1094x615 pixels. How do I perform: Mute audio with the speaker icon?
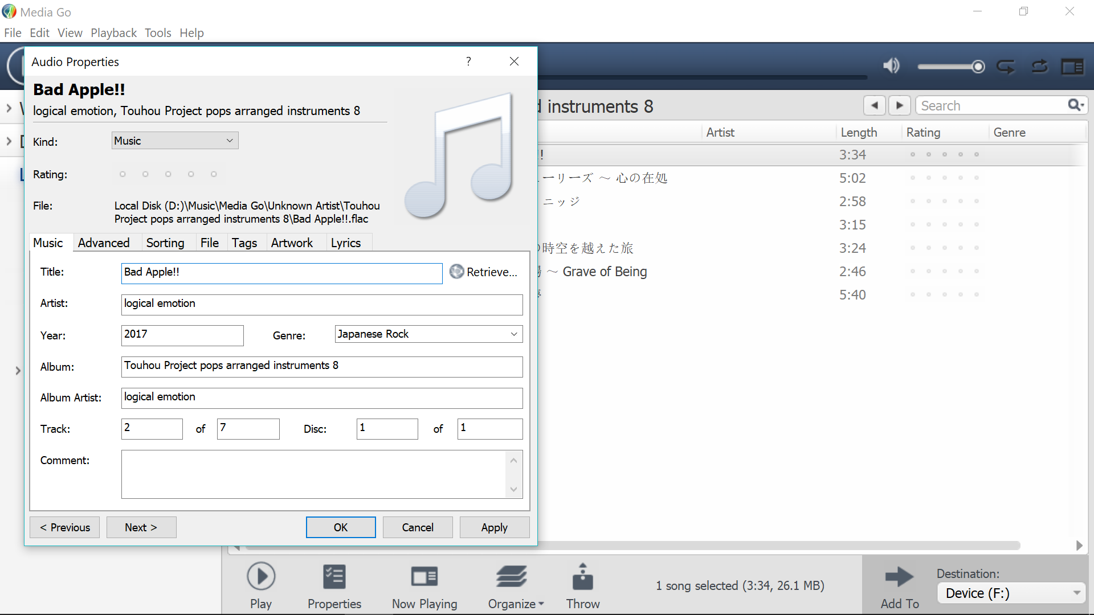(x=891, y=66)
